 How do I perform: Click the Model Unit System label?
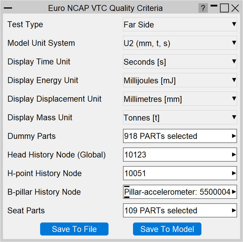41,43
